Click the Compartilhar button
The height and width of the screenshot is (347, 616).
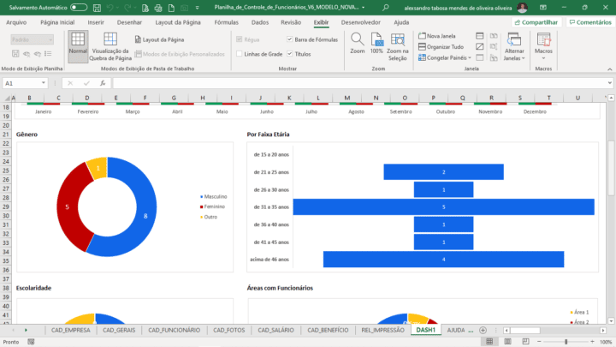click(x=539, y=22)
